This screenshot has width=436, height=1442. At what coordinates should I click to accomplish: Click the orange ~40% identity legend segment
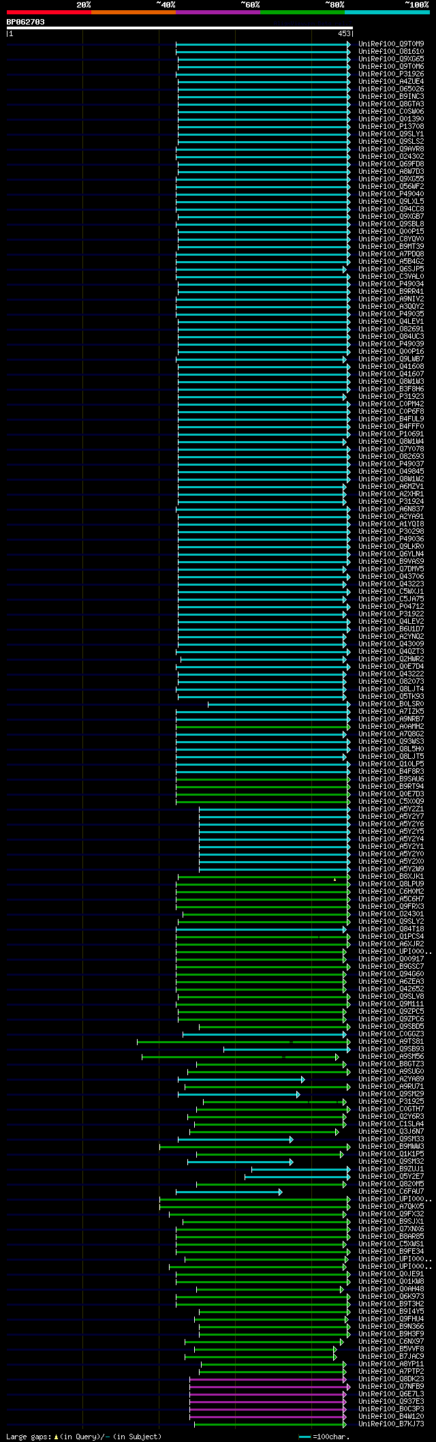coord(133,12)
